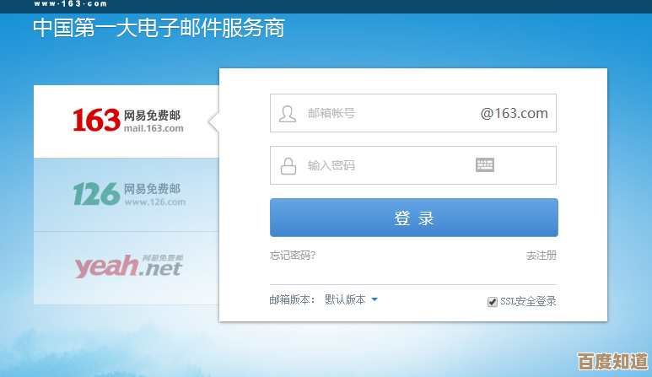Viewport: 652px width, 377px height.
Task: Open the virtual keyboard icon
Action: click(484, 165)
